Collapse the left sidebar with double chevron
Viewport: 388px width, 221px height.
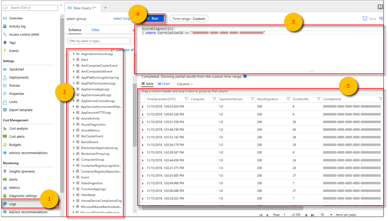pos(61,5)
